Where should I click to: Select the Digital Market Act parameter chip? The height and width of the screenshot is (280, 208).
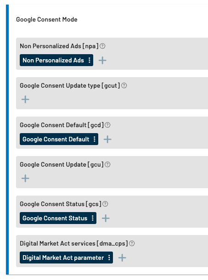click(x=63, y=258)
